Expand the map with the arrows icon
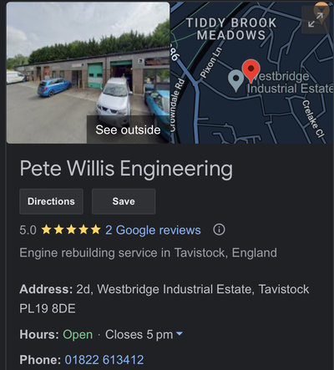Image resolution: width=334 pixels, height=370 pixels. click(x=316, y=20)
